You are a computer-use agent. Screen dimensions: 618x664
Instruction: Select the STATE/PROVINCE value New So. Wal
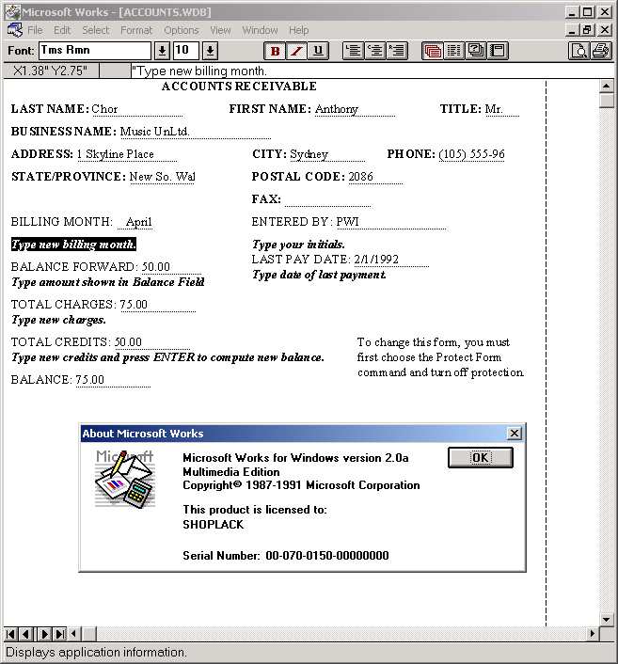coord(162,177)
